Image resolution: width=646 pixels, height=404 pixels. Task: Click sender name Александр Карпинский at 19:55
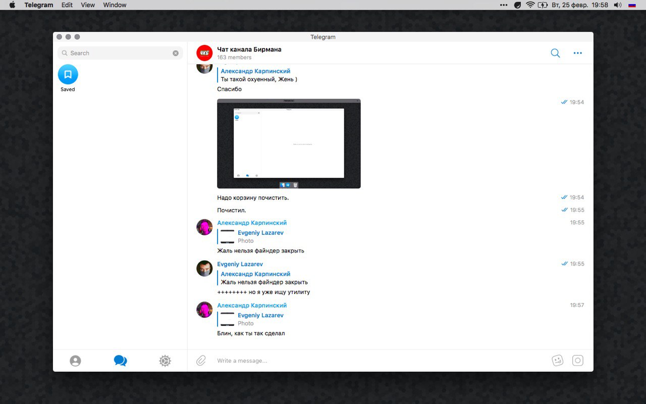pos(252,223)
